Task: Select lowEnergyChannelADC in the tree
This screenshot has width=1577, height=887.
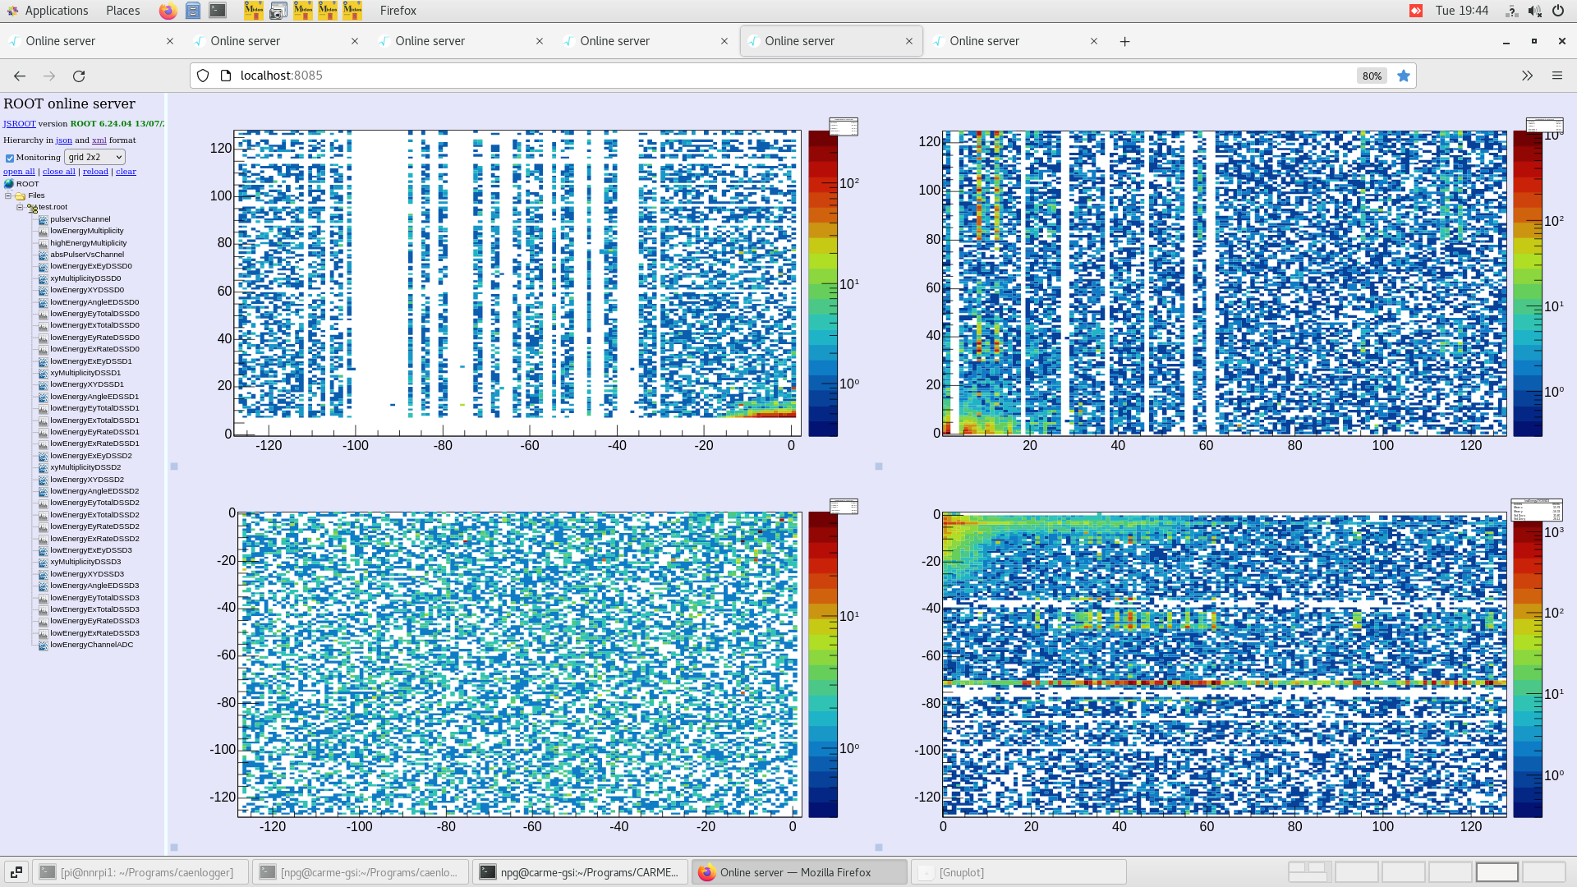Action: (91, 645)
